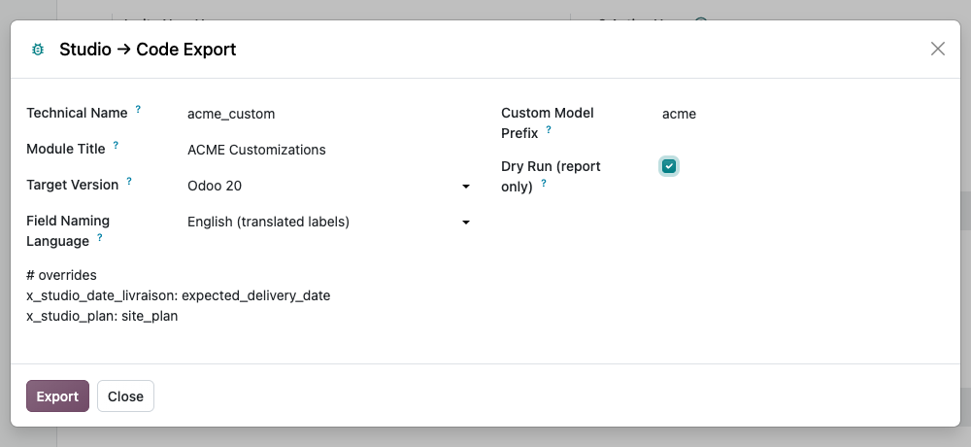Click the Export button
971x447 pixels.
(x=57, y=396)
